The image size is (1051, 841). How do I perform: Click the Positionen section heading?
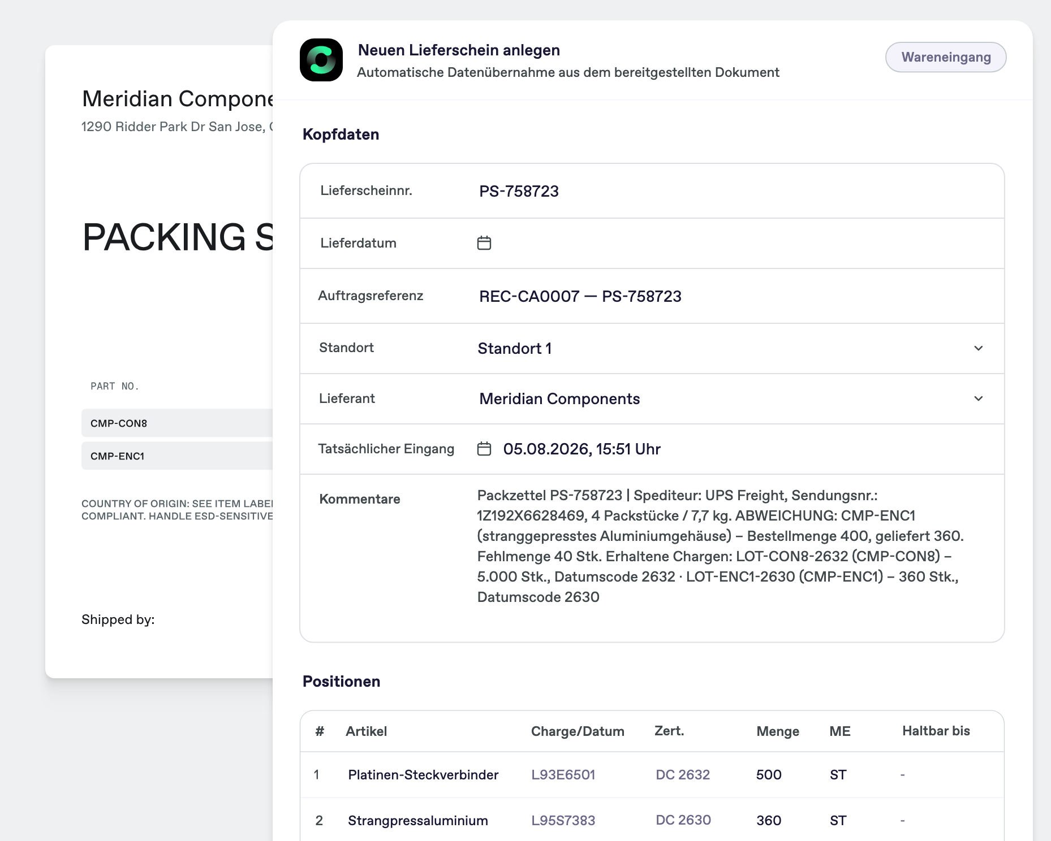(342, 682)
